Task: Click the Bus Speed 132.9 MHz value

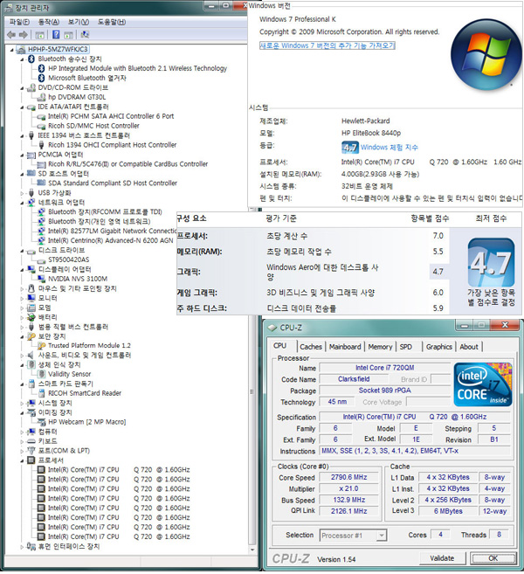Action: pyautogui.click(x=348, y=500)
